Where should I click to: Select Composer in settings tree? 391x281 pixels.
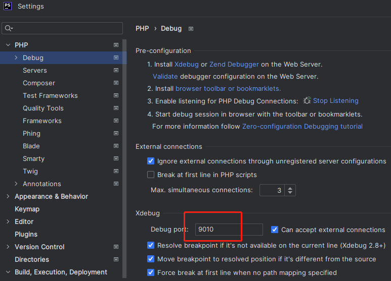39,83
